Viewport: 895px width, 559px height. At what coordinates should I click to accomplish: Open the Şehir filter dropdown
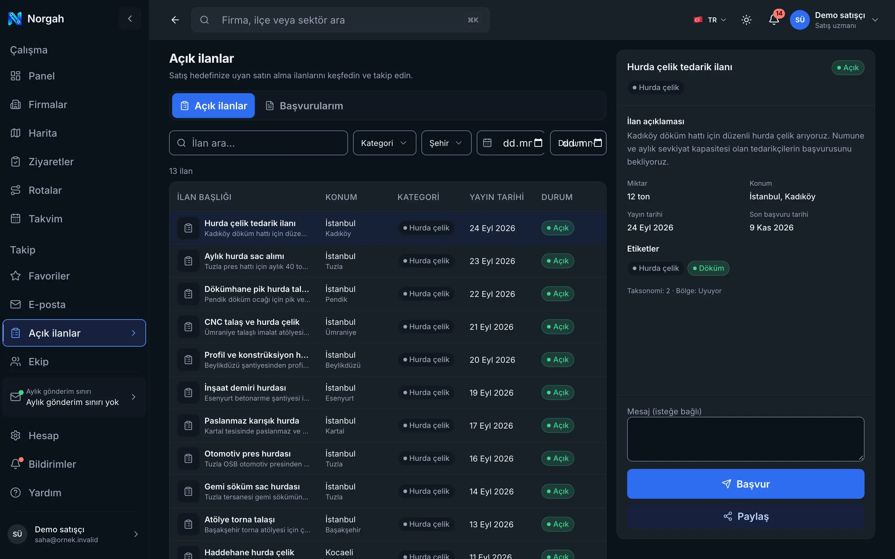[446, 143]
